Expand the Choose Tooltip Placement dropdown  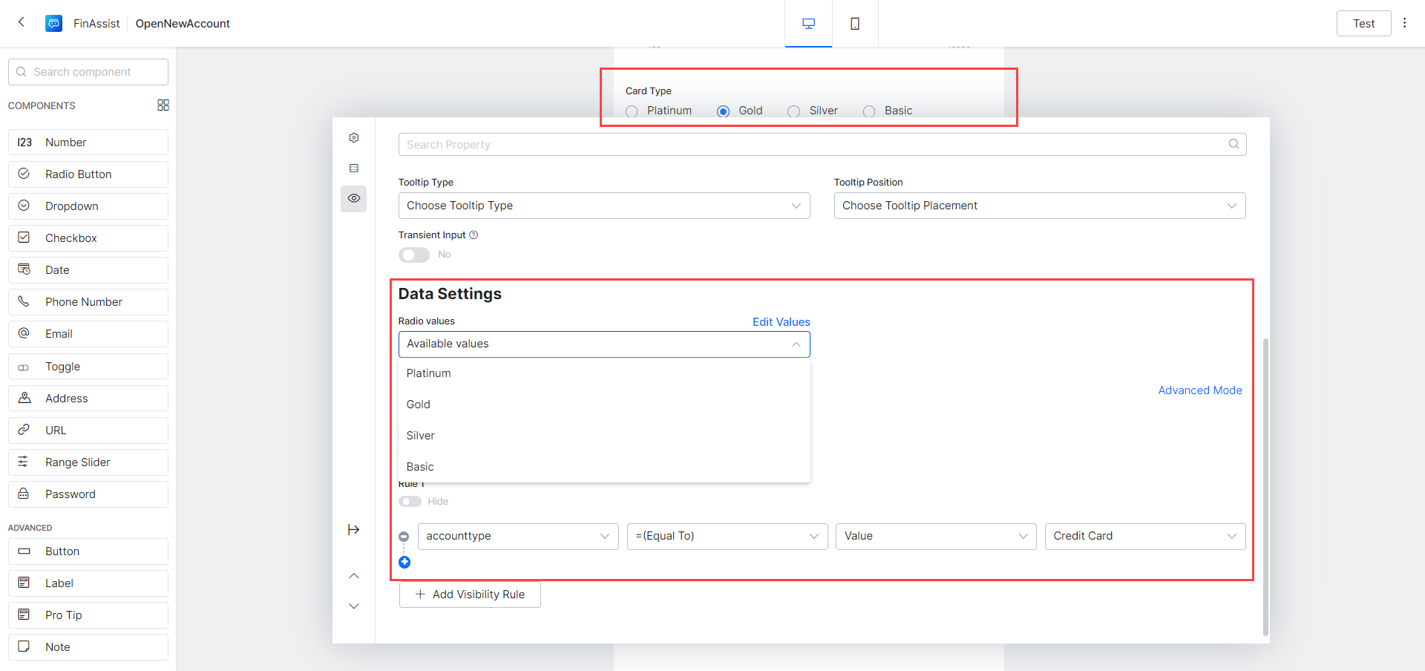[x=1039, y=206]
